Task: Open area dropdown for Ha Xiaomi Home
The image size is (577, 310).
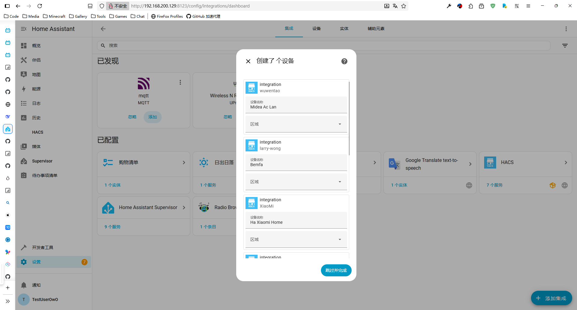Action: (296, 239)
